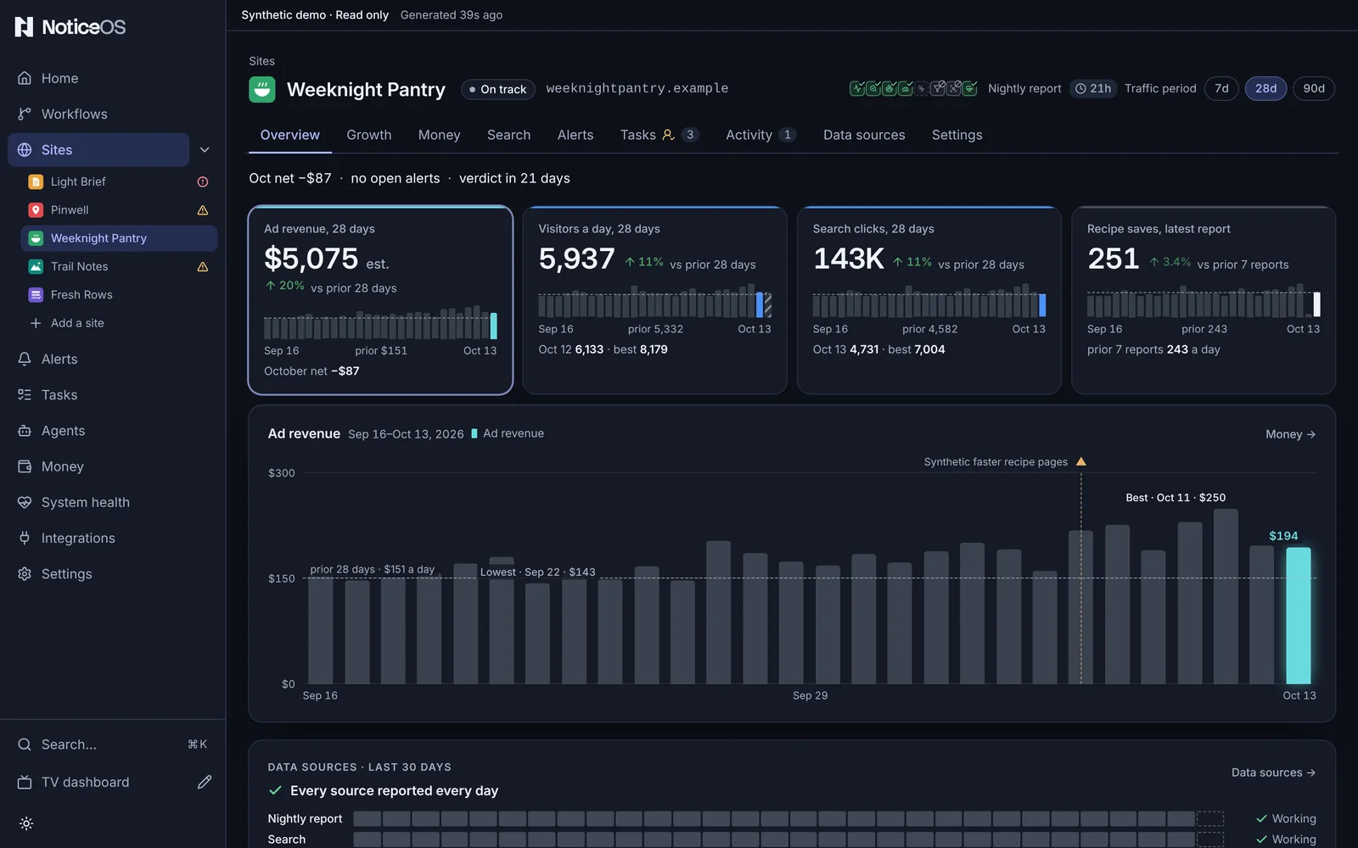Image resolution: width=1358 pixels, height=848 pixels.
Task: Click the green heart status icon in header
Action: click(970, 88)
